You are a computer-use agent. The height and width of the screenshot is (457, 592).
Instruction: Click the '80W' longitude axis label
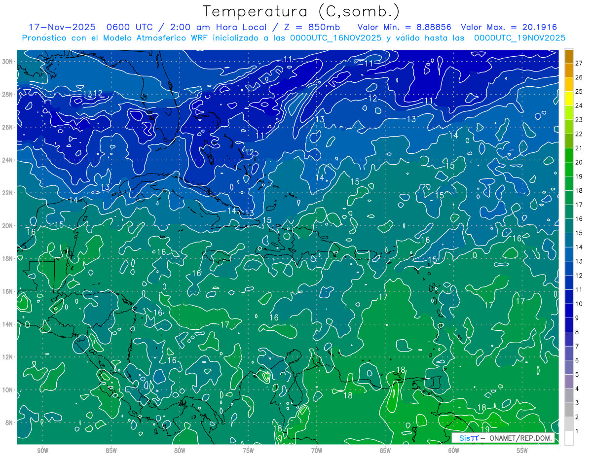pos(180,451)
